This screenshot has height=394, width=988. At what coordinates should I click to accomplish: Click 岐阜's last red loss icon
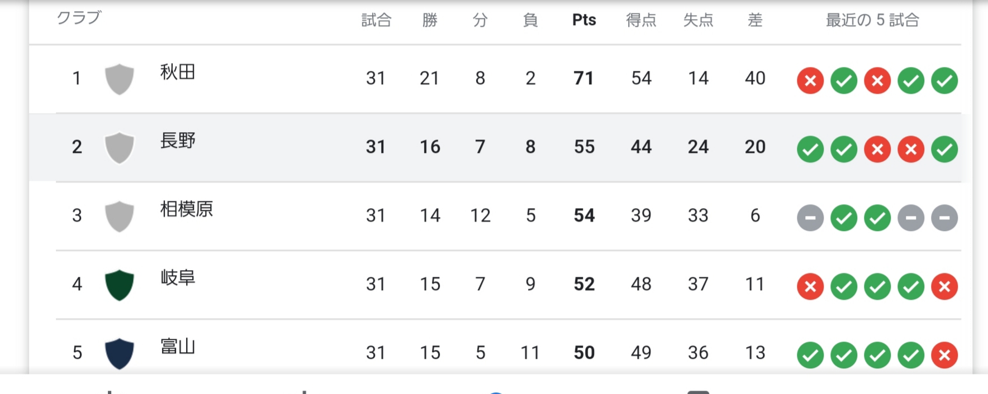tap(944, 287)
